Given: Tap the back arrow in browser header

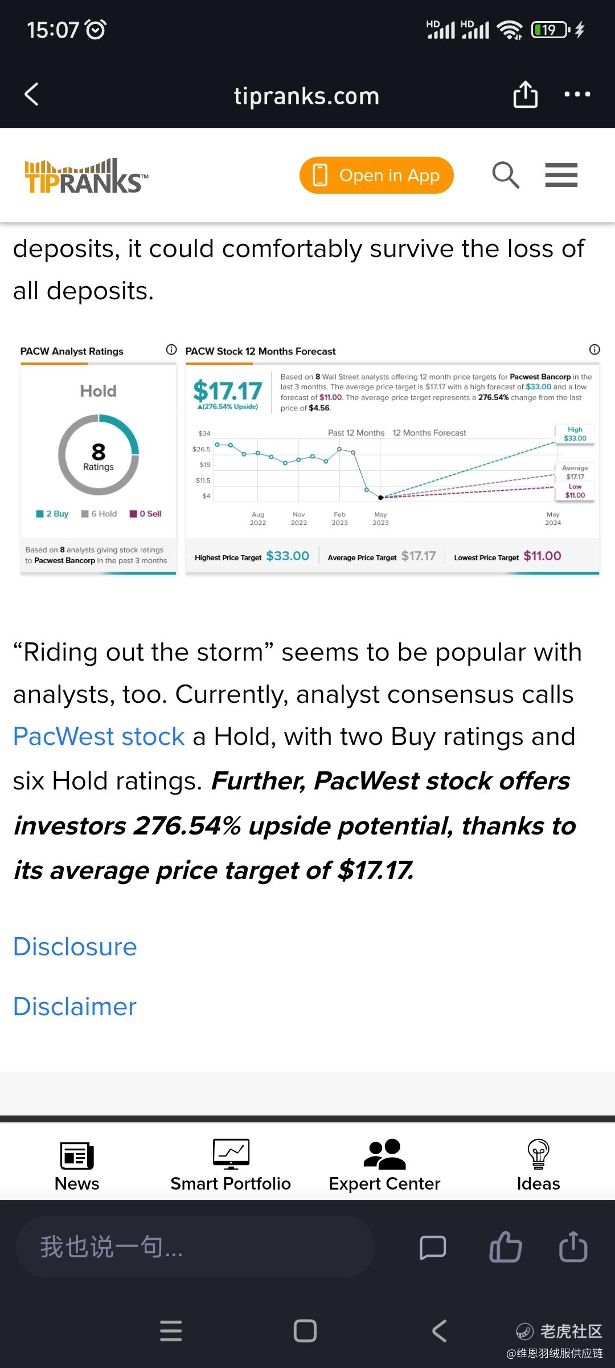Looking at the screenshot, I should (32, 95).
